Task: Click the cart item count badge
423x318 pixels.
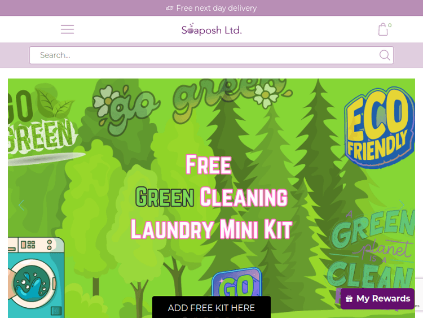Action: (390, 25)
